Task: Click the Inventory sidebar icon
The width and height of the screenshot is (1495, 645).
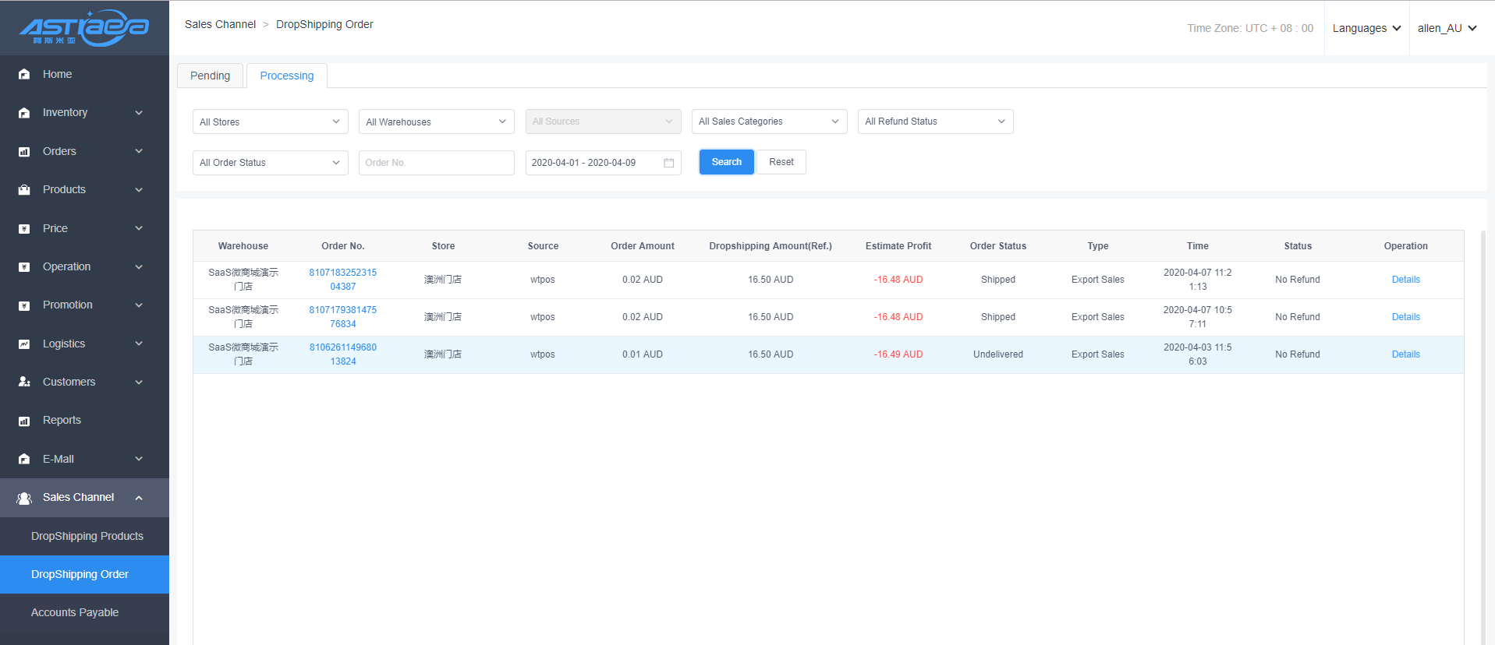Action: coord(24,113)
